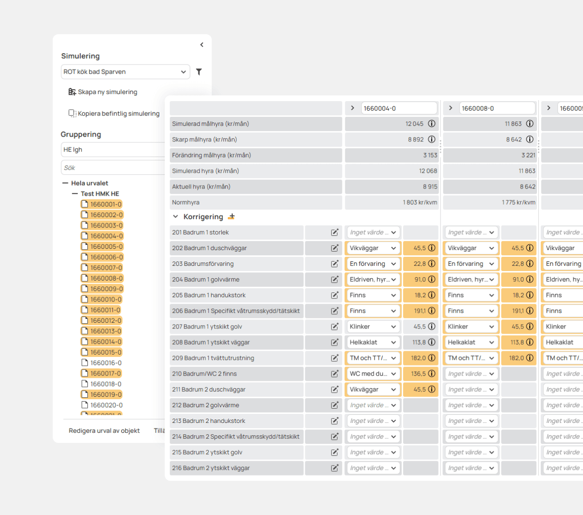The height and width of the screenshot is (515, 583).
Task: Edit the 204 Badrum 1 golvvärme row
Action: point(335,279)
